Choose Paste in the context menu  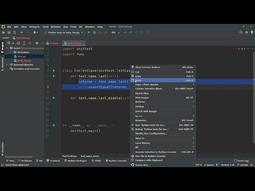pyautogui.click(x=163, y=80)
